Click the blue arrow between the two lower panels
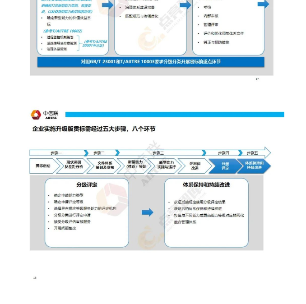The image size is (306, 304). pyautogui.click(x=147, y=212)
